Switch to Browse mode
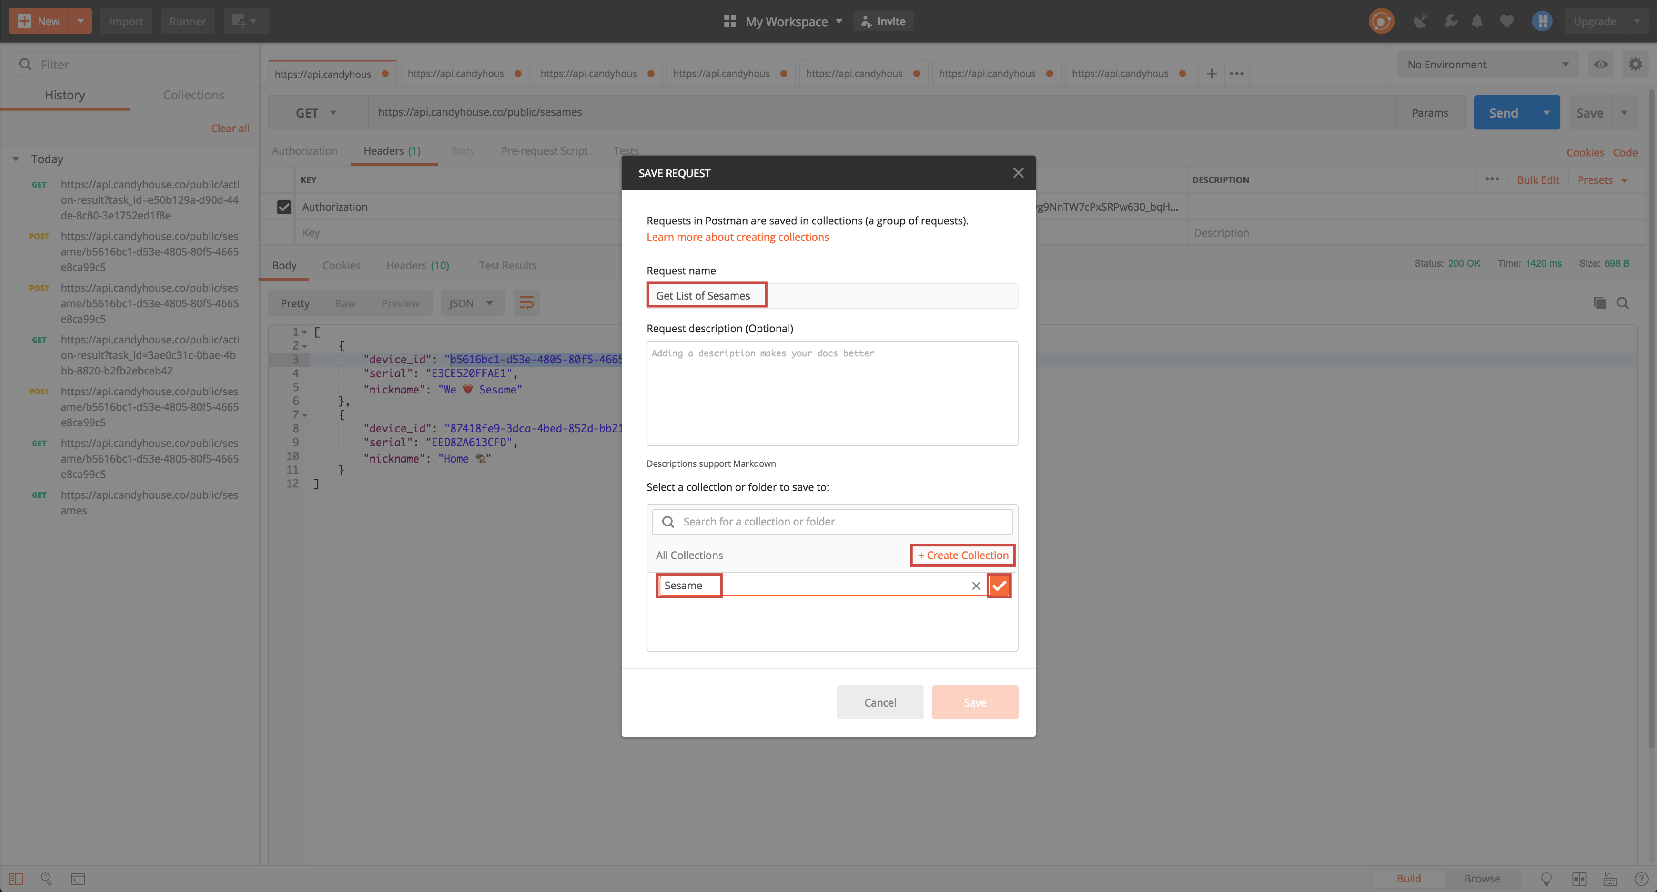 (1481, 879)
